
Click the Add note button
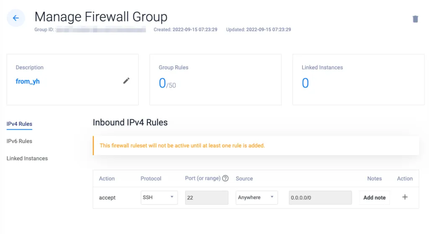click(x=374, y=198)
